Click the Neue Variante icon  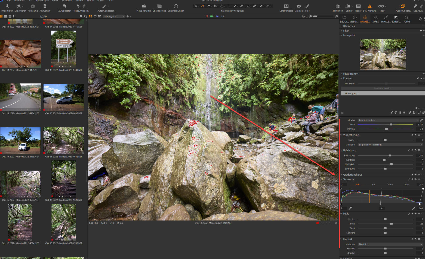pyautogui.click(x=144, y=6)
